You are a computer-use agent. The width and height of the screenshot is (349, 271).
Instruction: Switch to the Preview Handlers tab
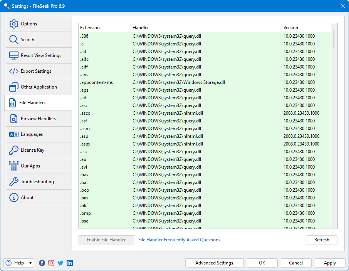click(39, 119)
